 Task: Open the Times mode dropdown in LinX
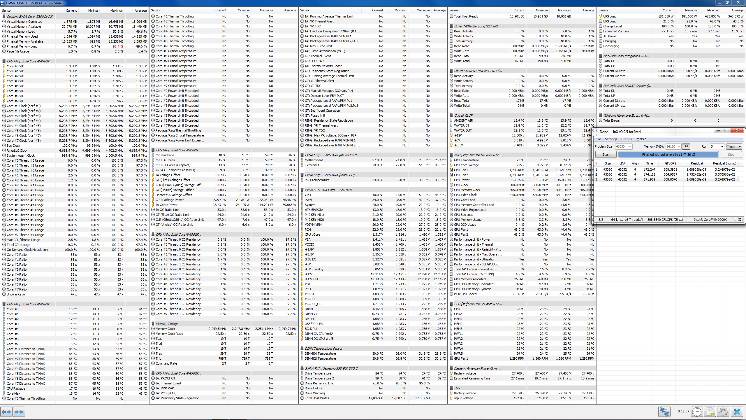click(x=734, y=147)
